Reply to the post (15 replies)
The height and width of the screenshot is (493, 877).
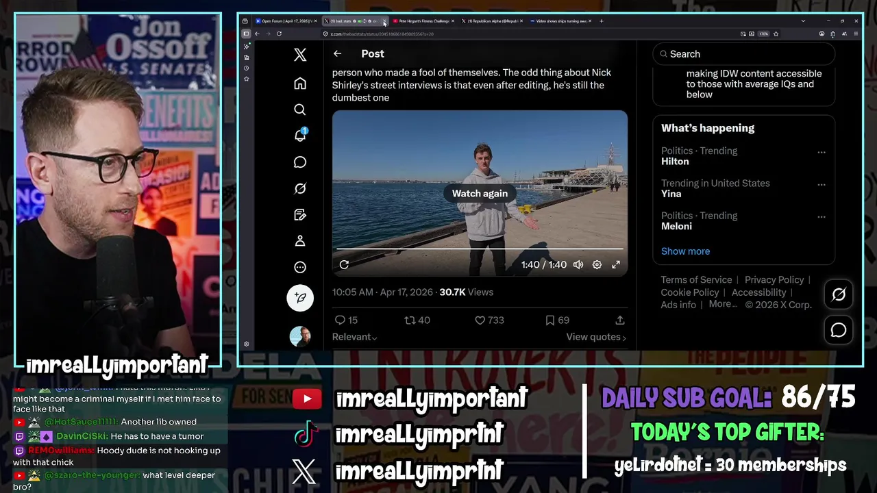(x=346, y=320)
